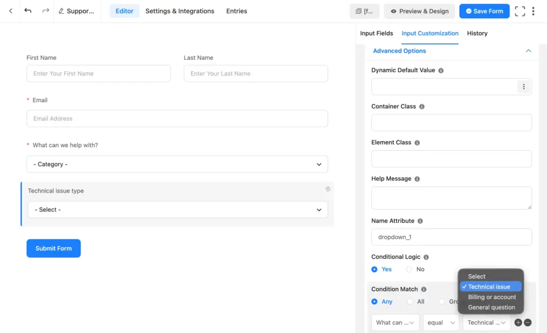Open the 'equal' operator dropdown

point(441,322)
